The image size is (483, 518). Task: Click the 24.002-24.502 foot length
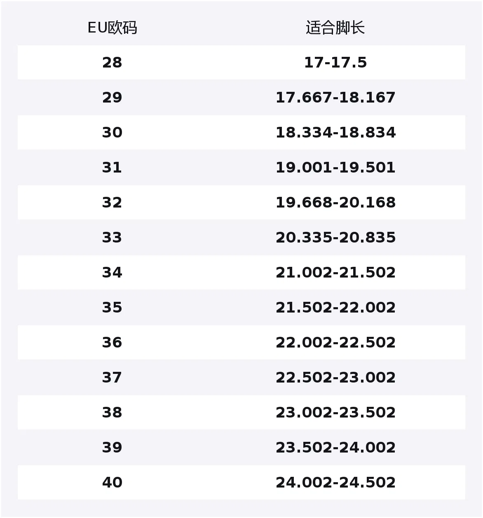[335, 483]
